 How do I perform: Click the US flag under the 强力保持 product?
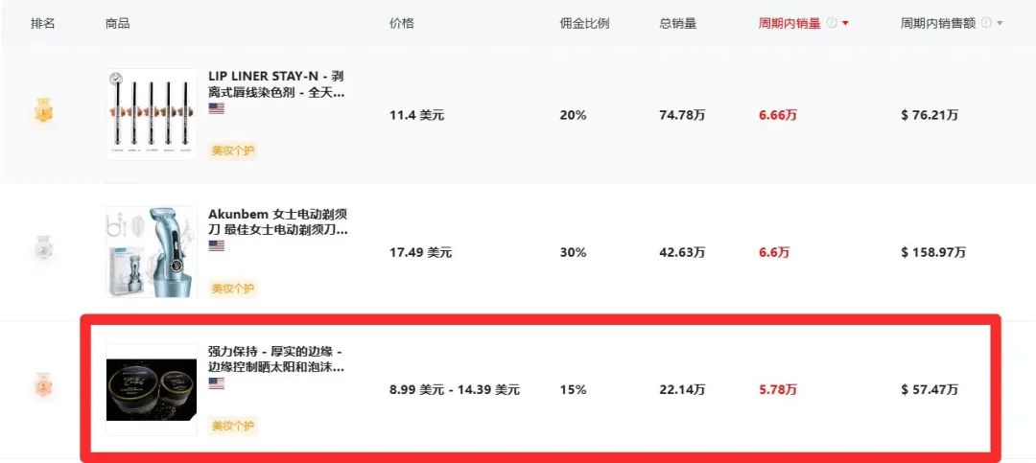click(x=216, y=383)
